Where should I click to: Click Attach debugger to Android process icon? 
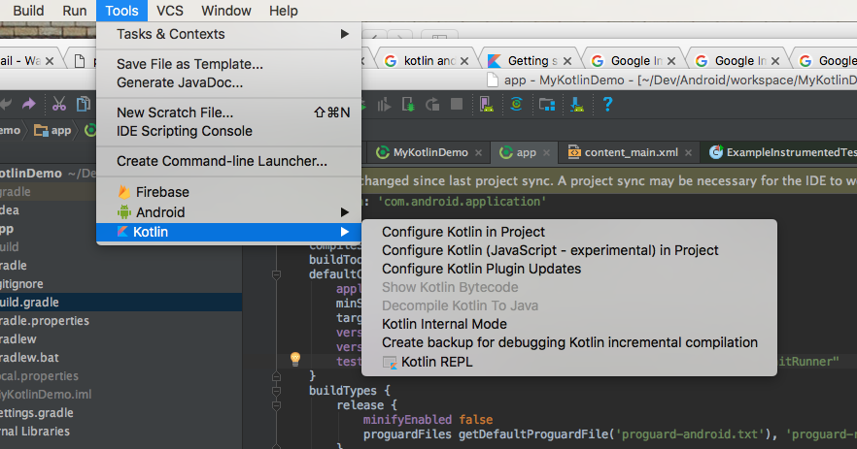pyautogui.click(x=408, y=104)
